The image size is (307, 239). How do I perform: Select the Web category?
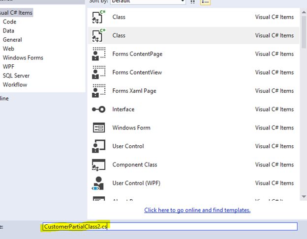coord(8,49)
